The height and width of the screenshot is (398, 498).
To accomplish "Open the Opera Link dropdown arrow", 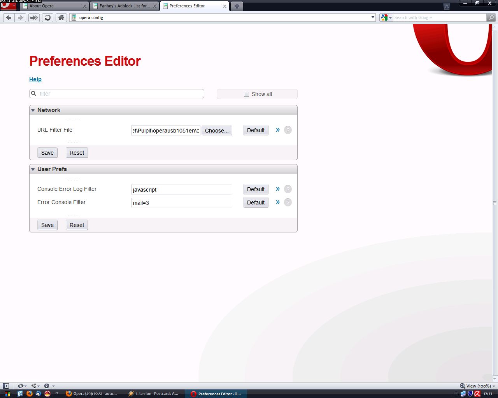I will click(26, 386).
